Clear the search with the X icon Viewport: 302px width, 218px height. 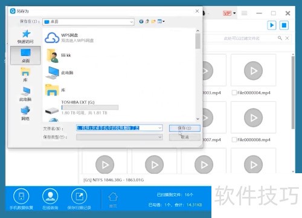point(287,38)
